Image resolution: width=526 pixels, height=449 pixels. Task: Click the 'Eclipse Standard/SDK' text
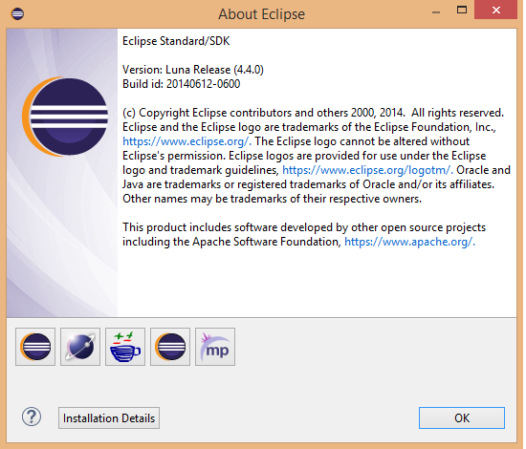tap(176, 41)
